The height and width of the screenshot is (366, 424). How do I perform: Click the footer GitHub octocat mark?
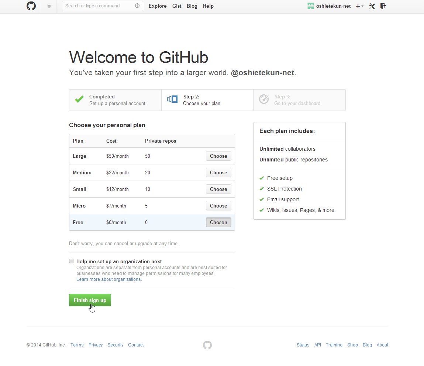pyautogui.click(x=207, y=345)
